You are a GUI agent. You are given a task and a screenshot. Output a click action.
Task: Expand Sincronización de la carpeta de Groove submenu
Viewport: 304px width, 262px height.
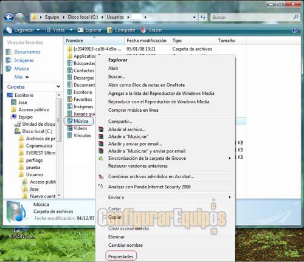(230, 158)
